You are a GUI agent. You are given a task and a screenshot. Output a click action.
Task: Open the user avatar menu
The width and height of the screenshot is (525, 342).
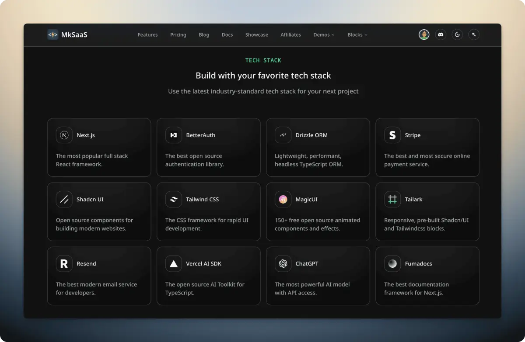(x=424, y=35)
